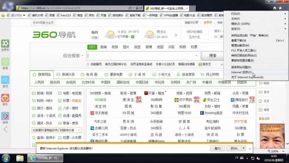Open the zoom level 100% dropdown arrow

[283, 151]
